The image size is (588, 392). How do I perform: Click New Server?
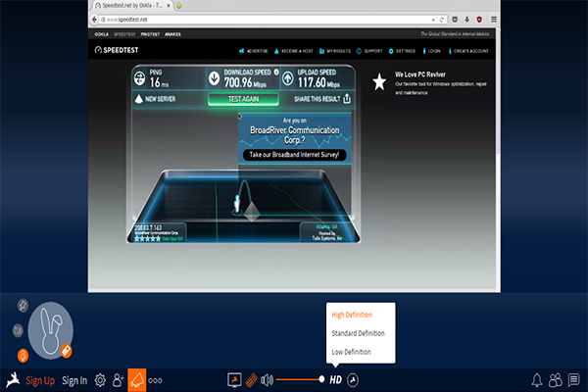click(155, 99)
